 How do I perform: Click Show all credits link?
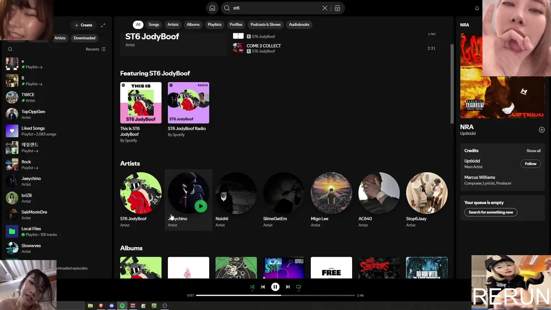point(533,151)
